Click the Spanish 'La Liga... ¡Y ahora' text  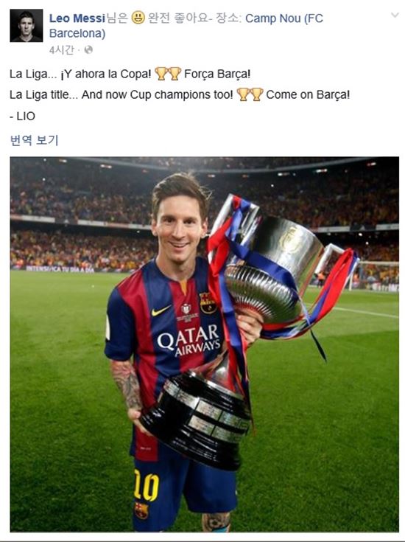80,74
